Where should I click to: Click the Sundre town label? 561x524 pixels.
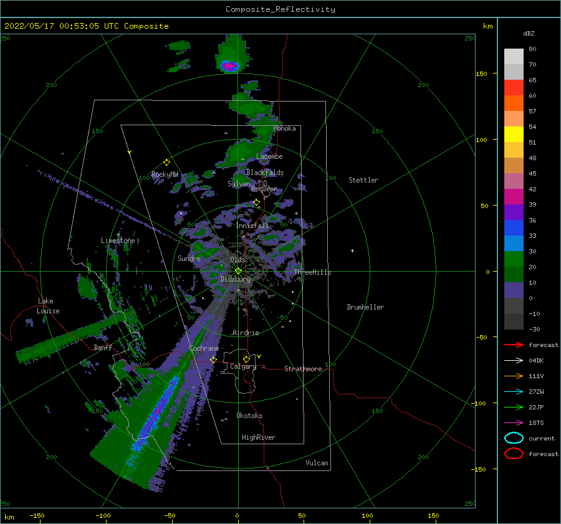pos(189,258)
